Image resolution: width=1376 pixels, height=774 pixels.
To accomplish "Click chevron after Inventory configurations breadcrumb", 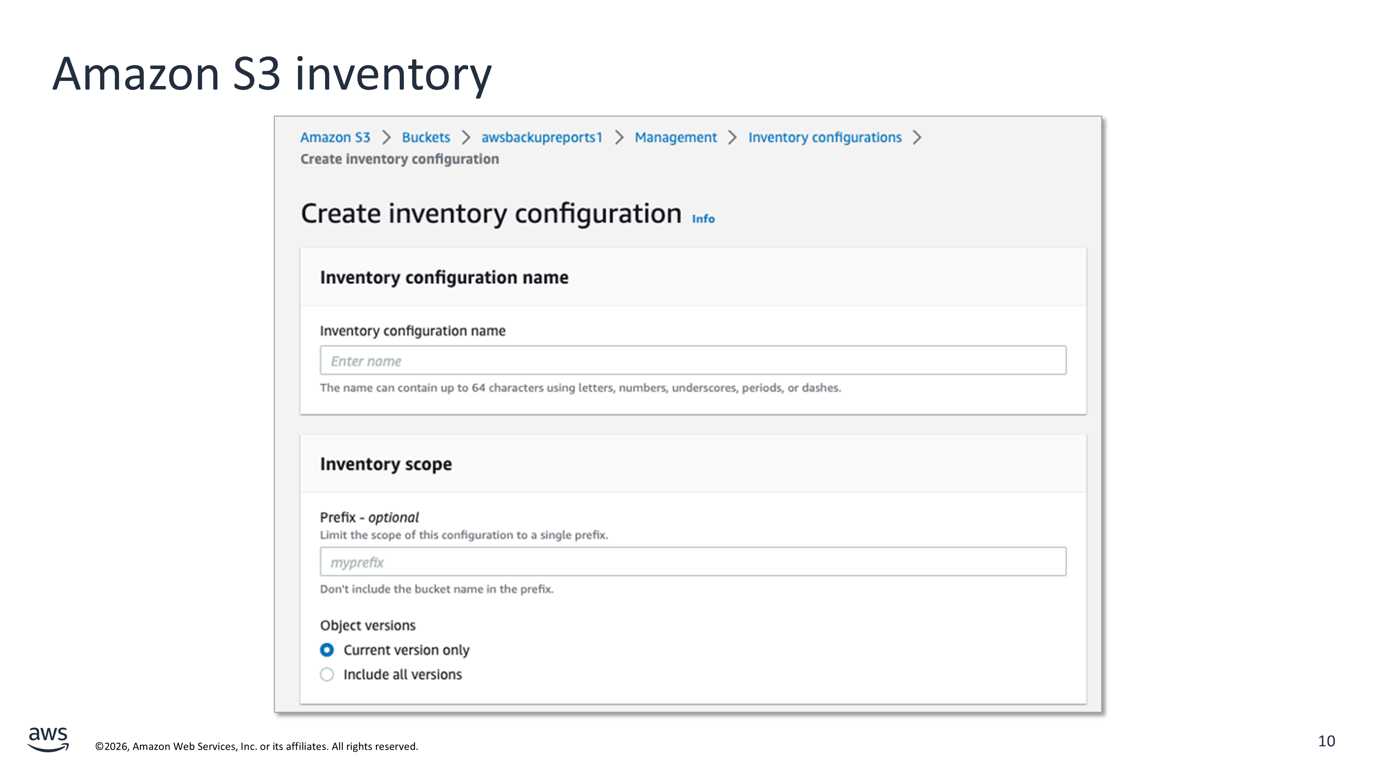I will point(917,137).
